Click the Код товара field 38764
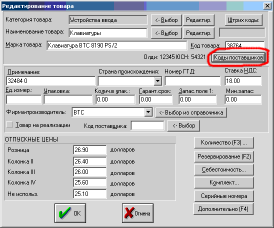 point(245,45)
